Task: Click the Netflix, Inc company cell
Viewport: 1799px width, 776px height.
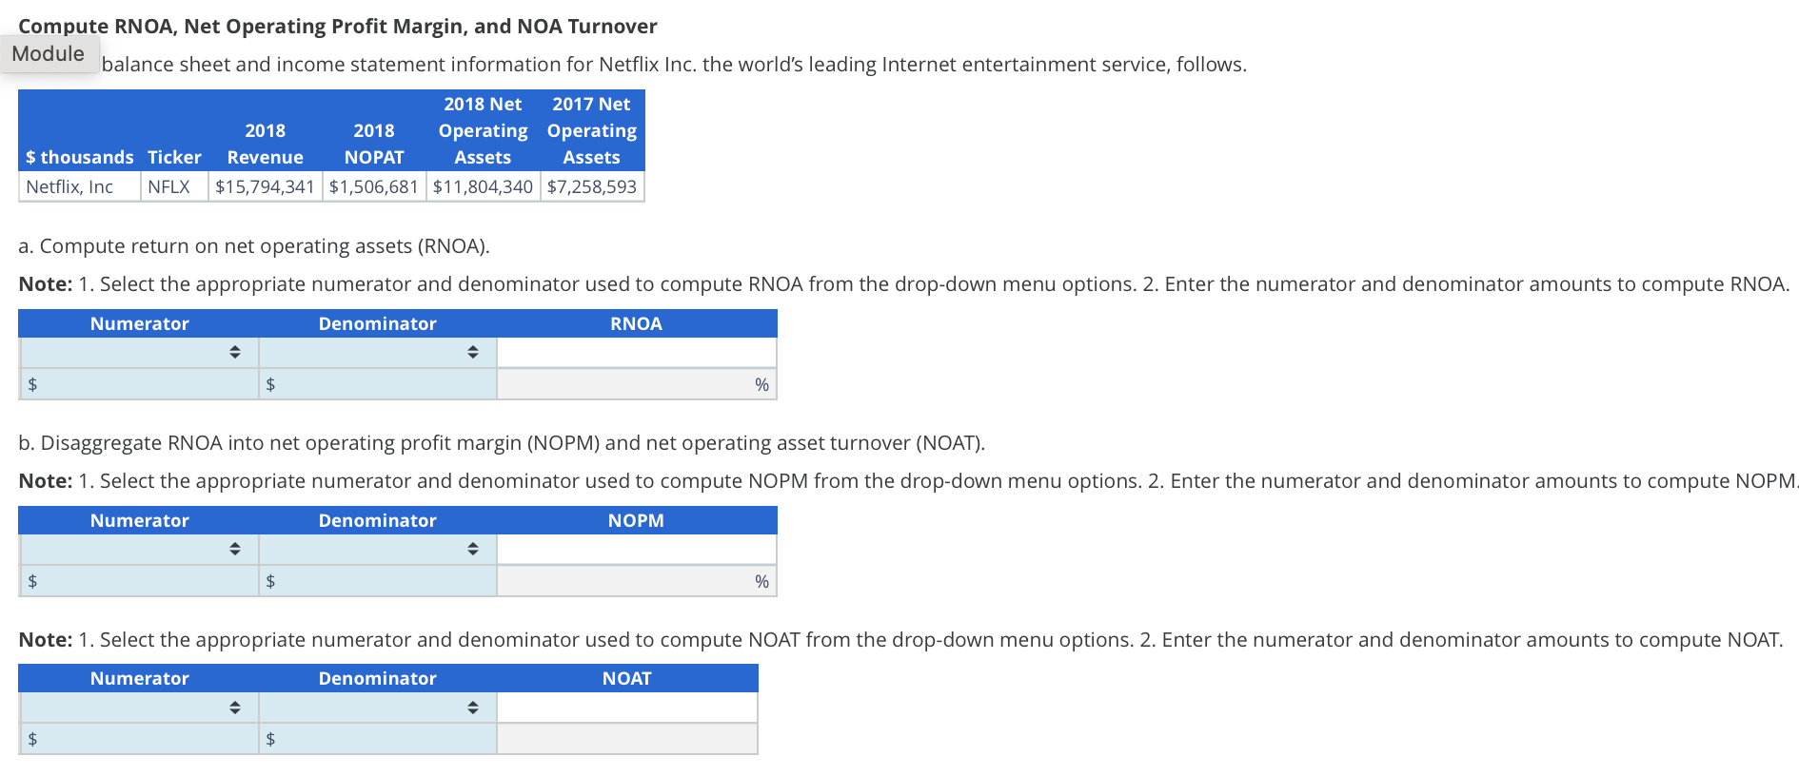Action: click(79, 186)
